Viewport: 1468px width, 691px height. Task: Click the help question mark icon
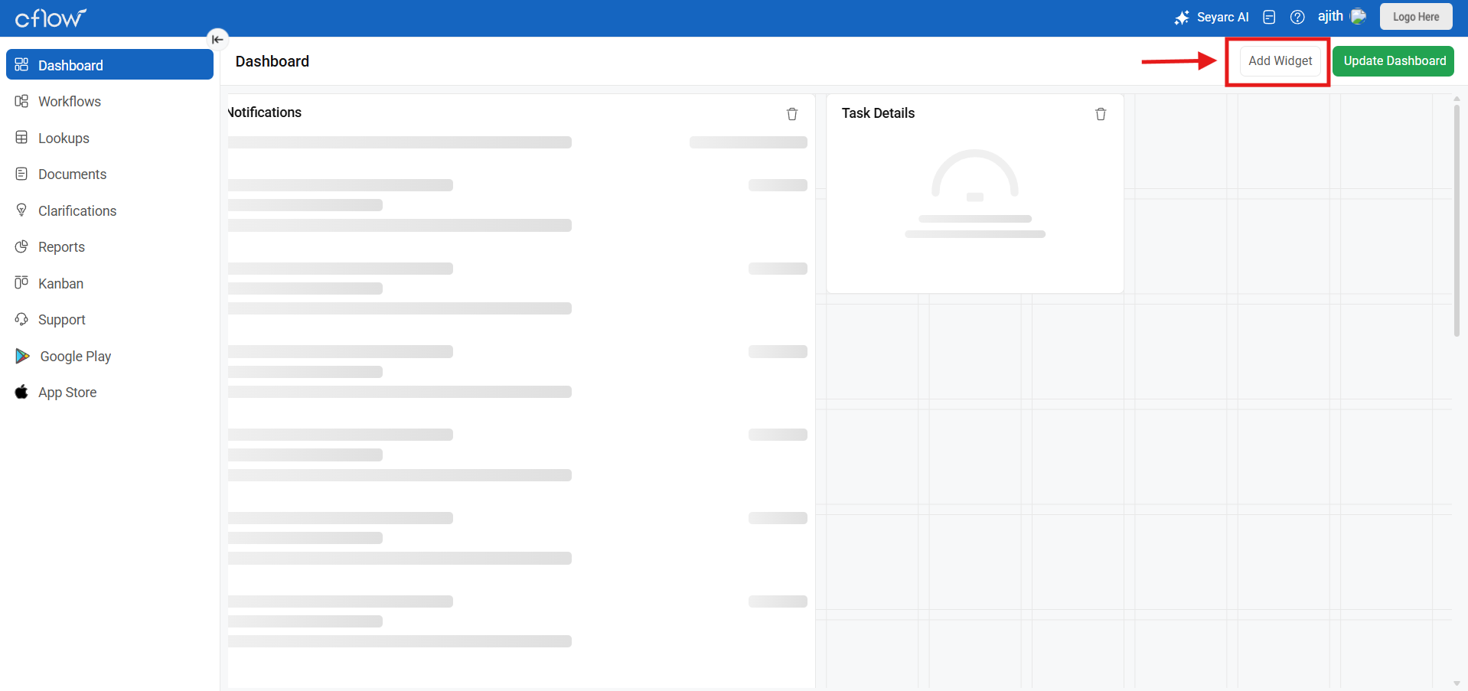click(1297, 17)
